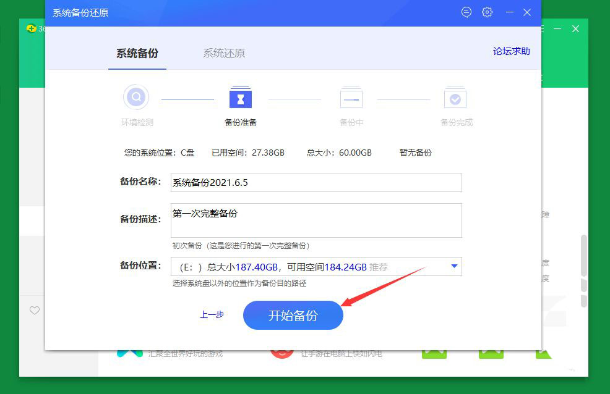Open the feedback message icon in title bar
Image resolution: width=610 pixels, height=394 pixels.
[466, 12]
